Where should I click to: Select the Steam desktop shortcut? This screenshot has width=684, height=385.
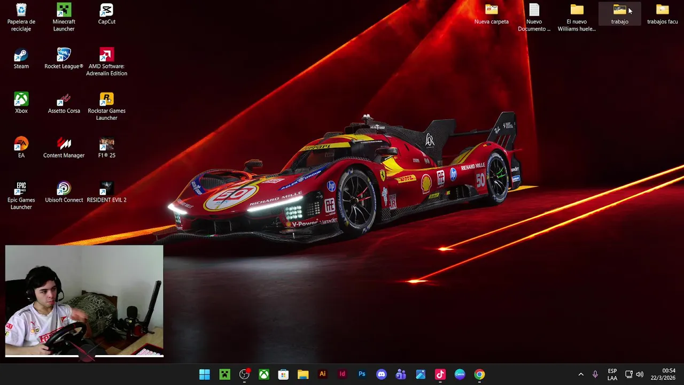pos(21,58)
